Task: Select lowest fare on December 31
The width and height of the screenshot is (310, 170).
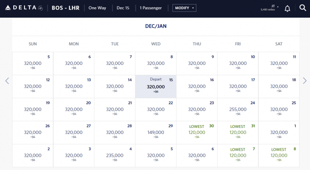Action: tap(238, 132)
